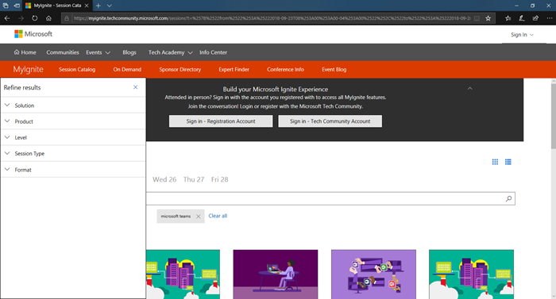Click the lock icon in address bar
The width and height of the screenshot is (556, 299).
[67, 18]
